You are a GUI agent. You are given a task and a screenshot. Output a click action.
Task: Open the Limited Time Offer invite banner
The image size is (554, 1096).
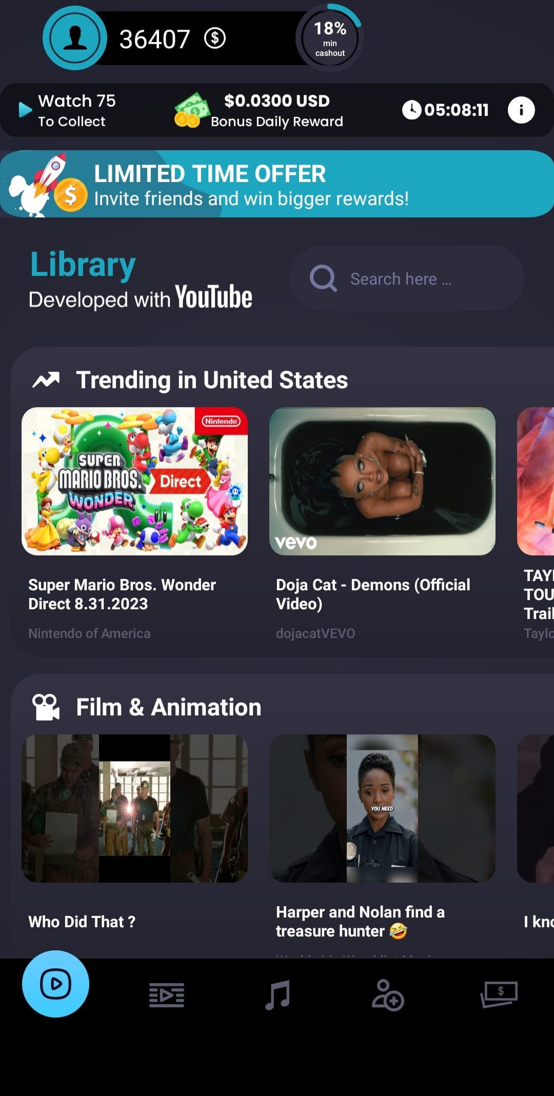click(277, 184)
